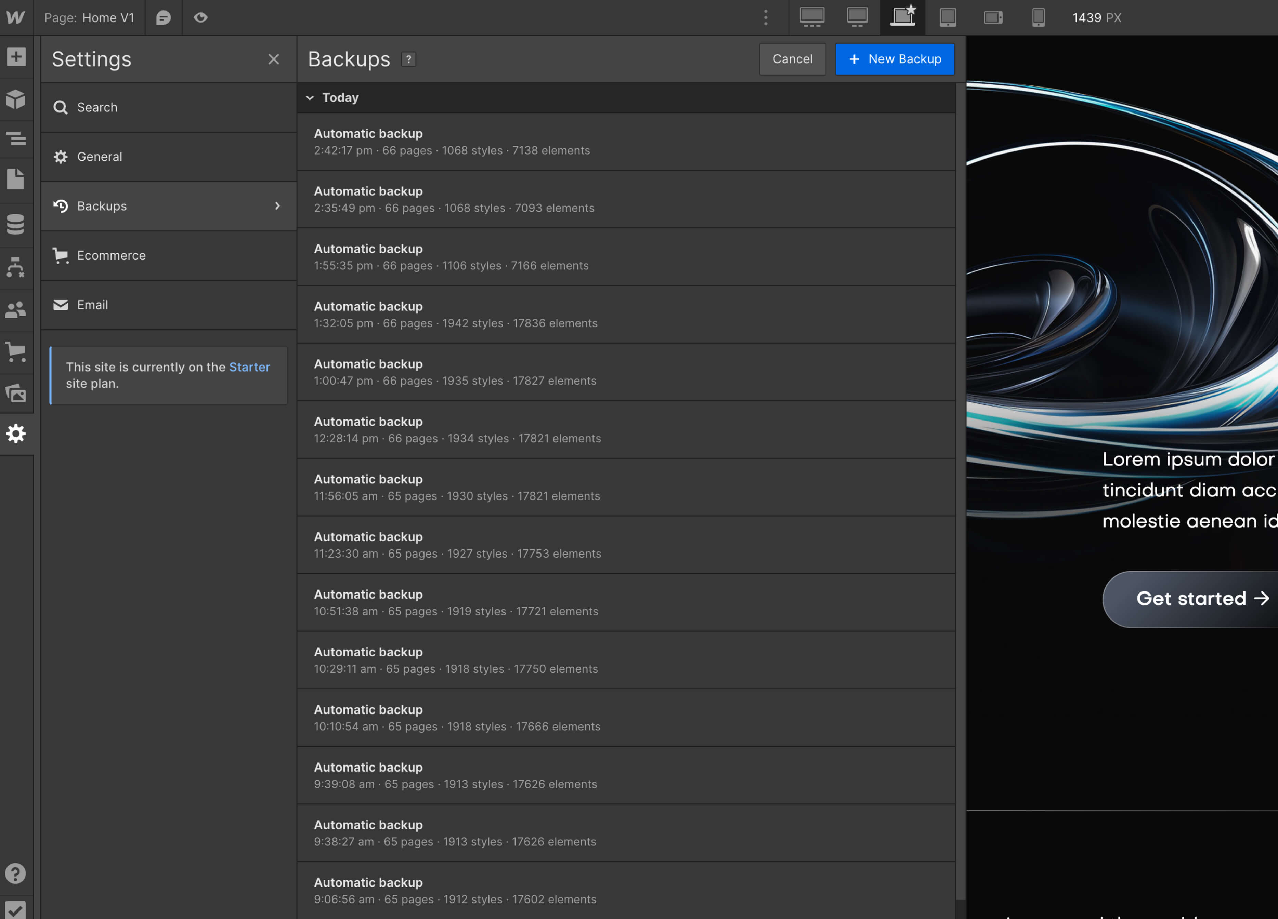This screenshot has height=919, width=1278.
Task: Toggle preview mode with eye icon
Action: pos(200,17)
